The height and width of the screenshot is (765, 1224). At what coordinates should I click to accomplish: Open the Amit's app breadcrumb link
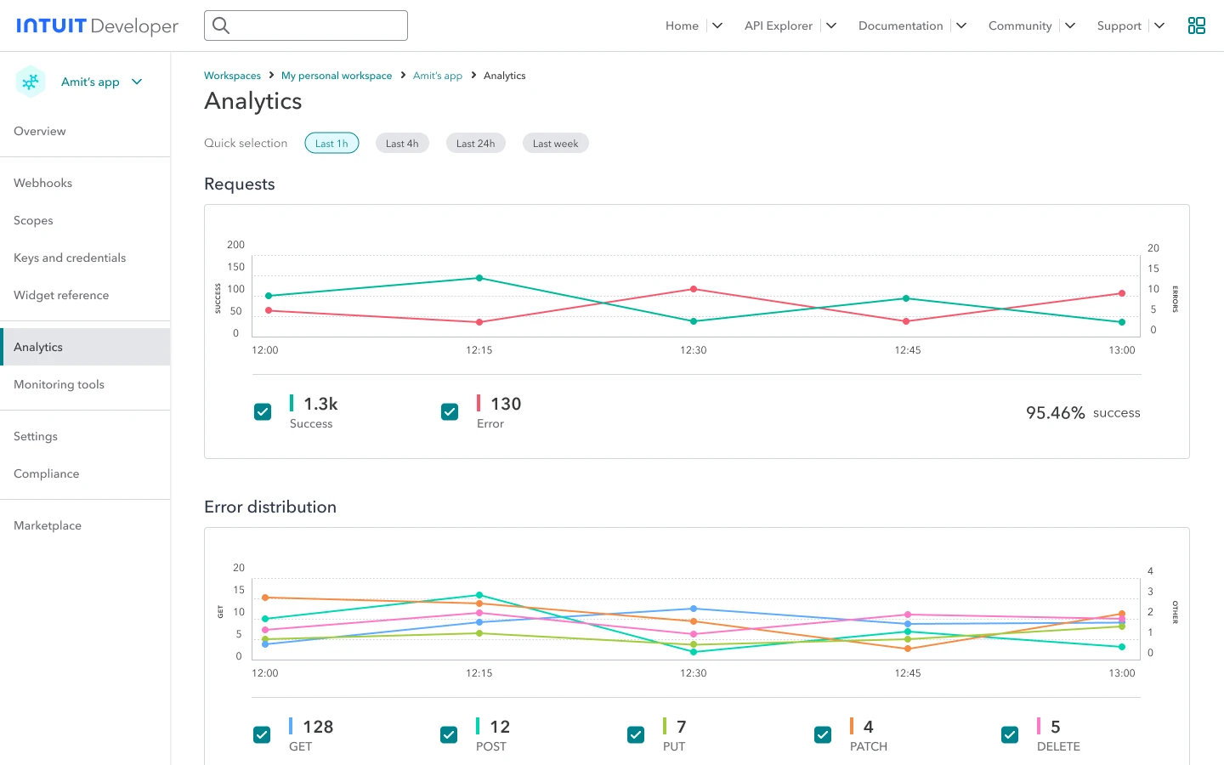[438, 76]
